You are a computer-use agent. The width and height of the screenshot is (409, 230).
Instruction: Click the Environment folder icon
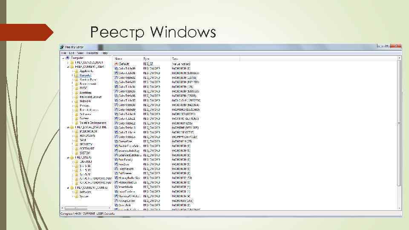(x=76, y=84)
